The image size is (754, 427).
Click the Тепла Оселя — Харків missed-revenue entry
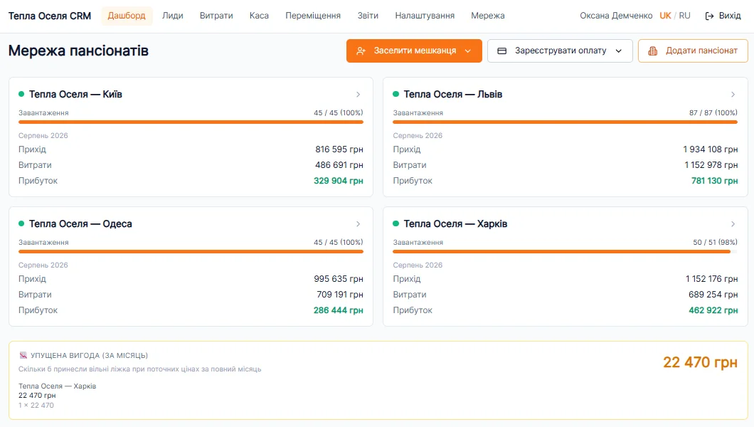pyautogui.click(x=57, y=395)
